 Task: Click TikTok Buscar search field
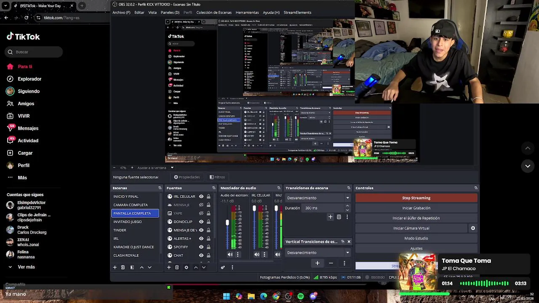tap(35, 52)
